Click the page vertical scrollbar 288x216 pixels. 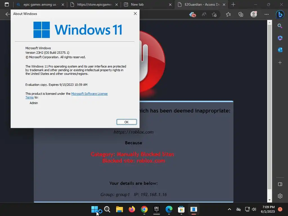pos(269,107)
